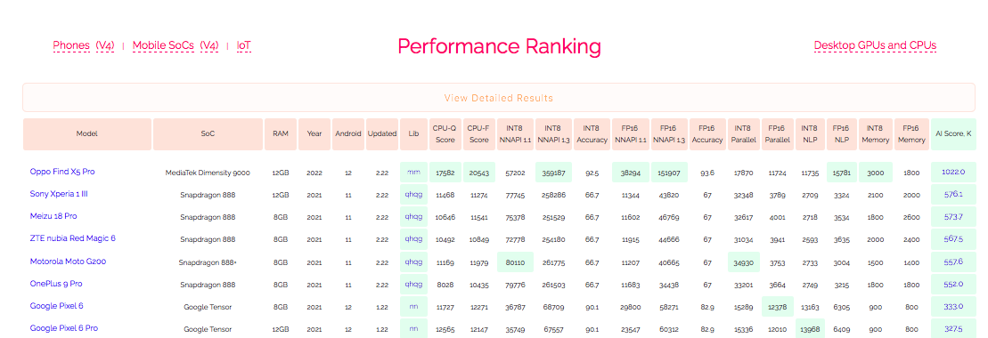Sort by the INT8 Accuracy header
The height and width of the screenshot is (338, 988).
tap(592, 134)
